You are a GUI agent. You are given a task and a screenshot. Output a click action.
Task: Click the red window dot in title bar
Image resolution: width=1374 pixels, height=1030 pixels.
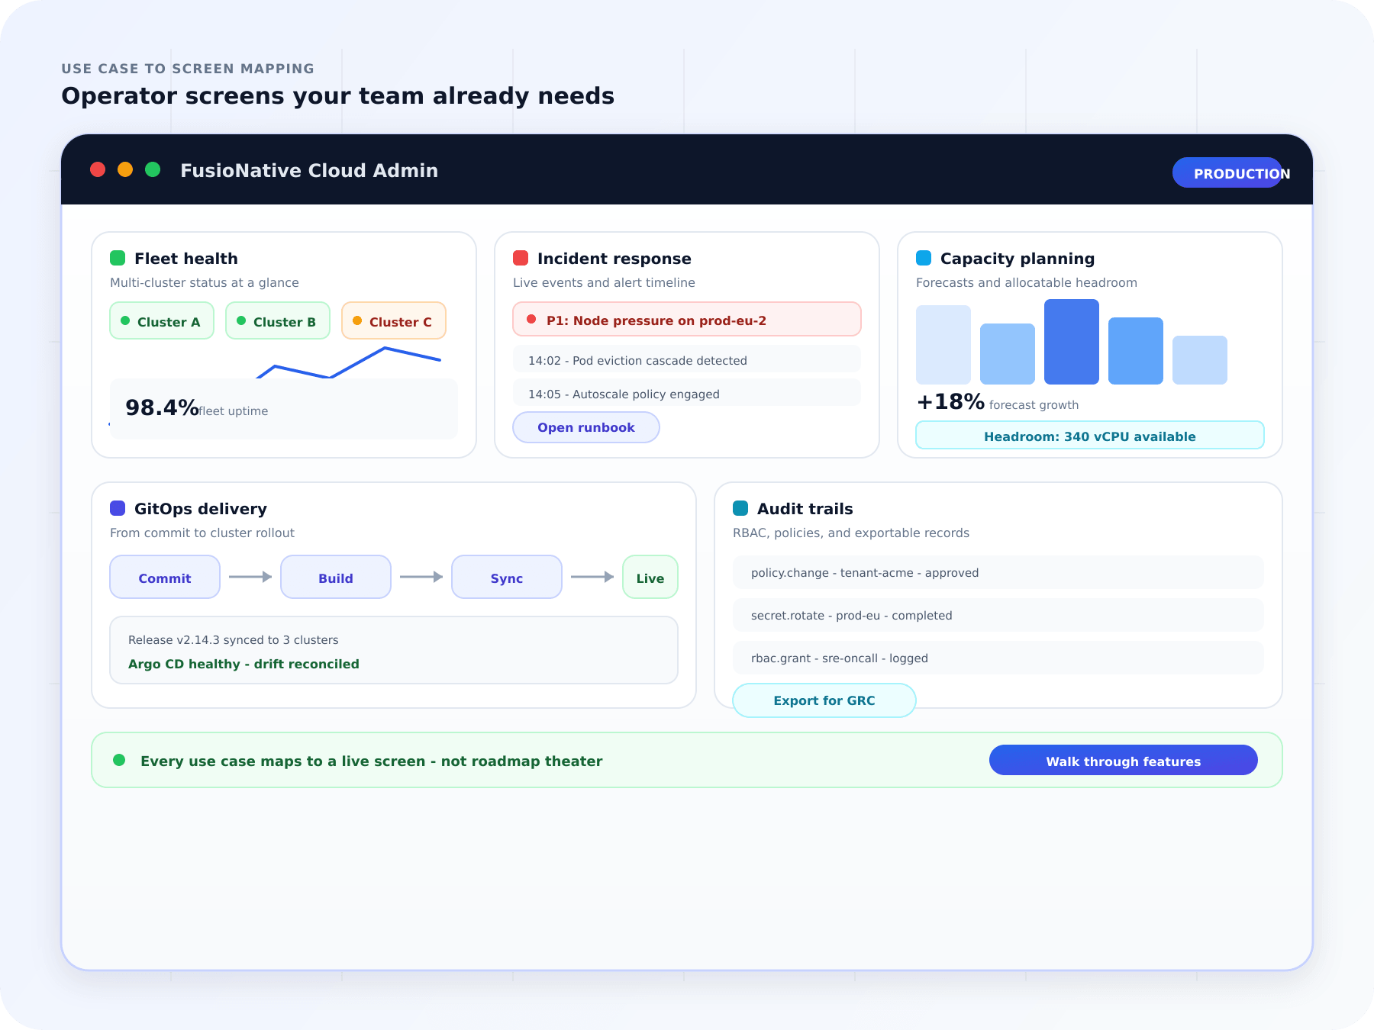(x=98, y=169)
